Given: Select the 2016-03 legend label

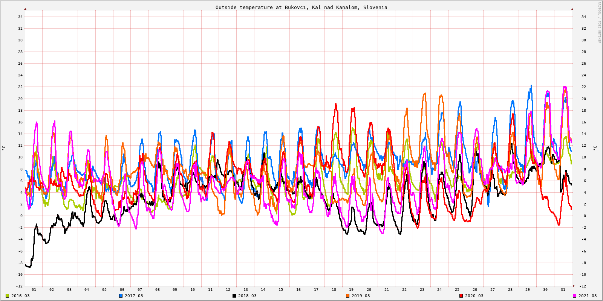Looking at the screenshot, I should [20, 296].
